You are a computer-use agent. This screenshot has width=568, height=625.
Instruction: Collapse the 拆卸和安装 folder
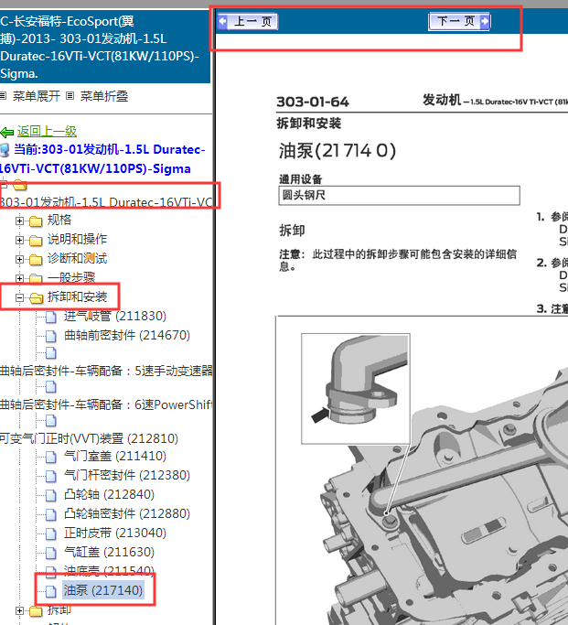(x=19, y=297)
